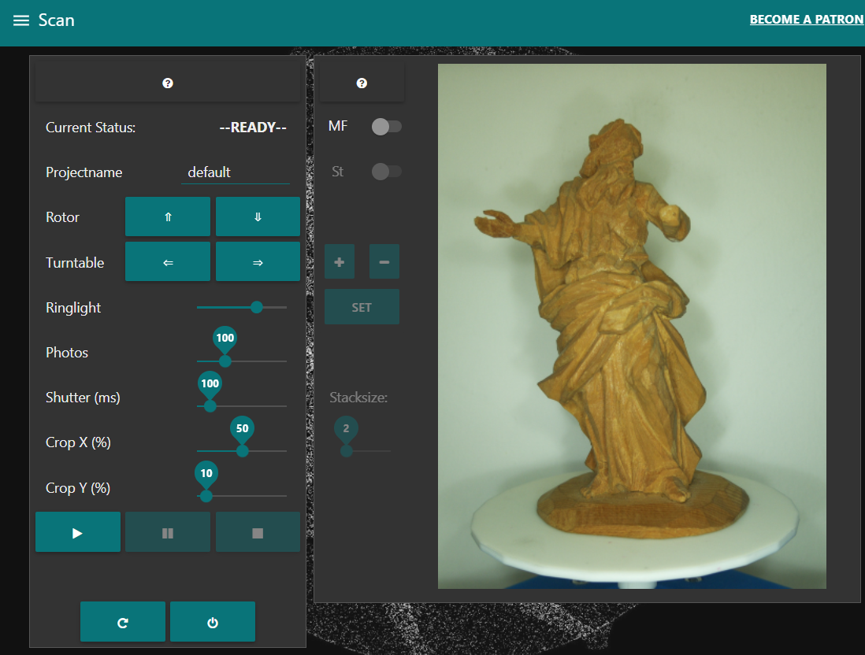This screenshot has height=655, width=865.
Task: Rotate the turntable left
Action: 168,262
